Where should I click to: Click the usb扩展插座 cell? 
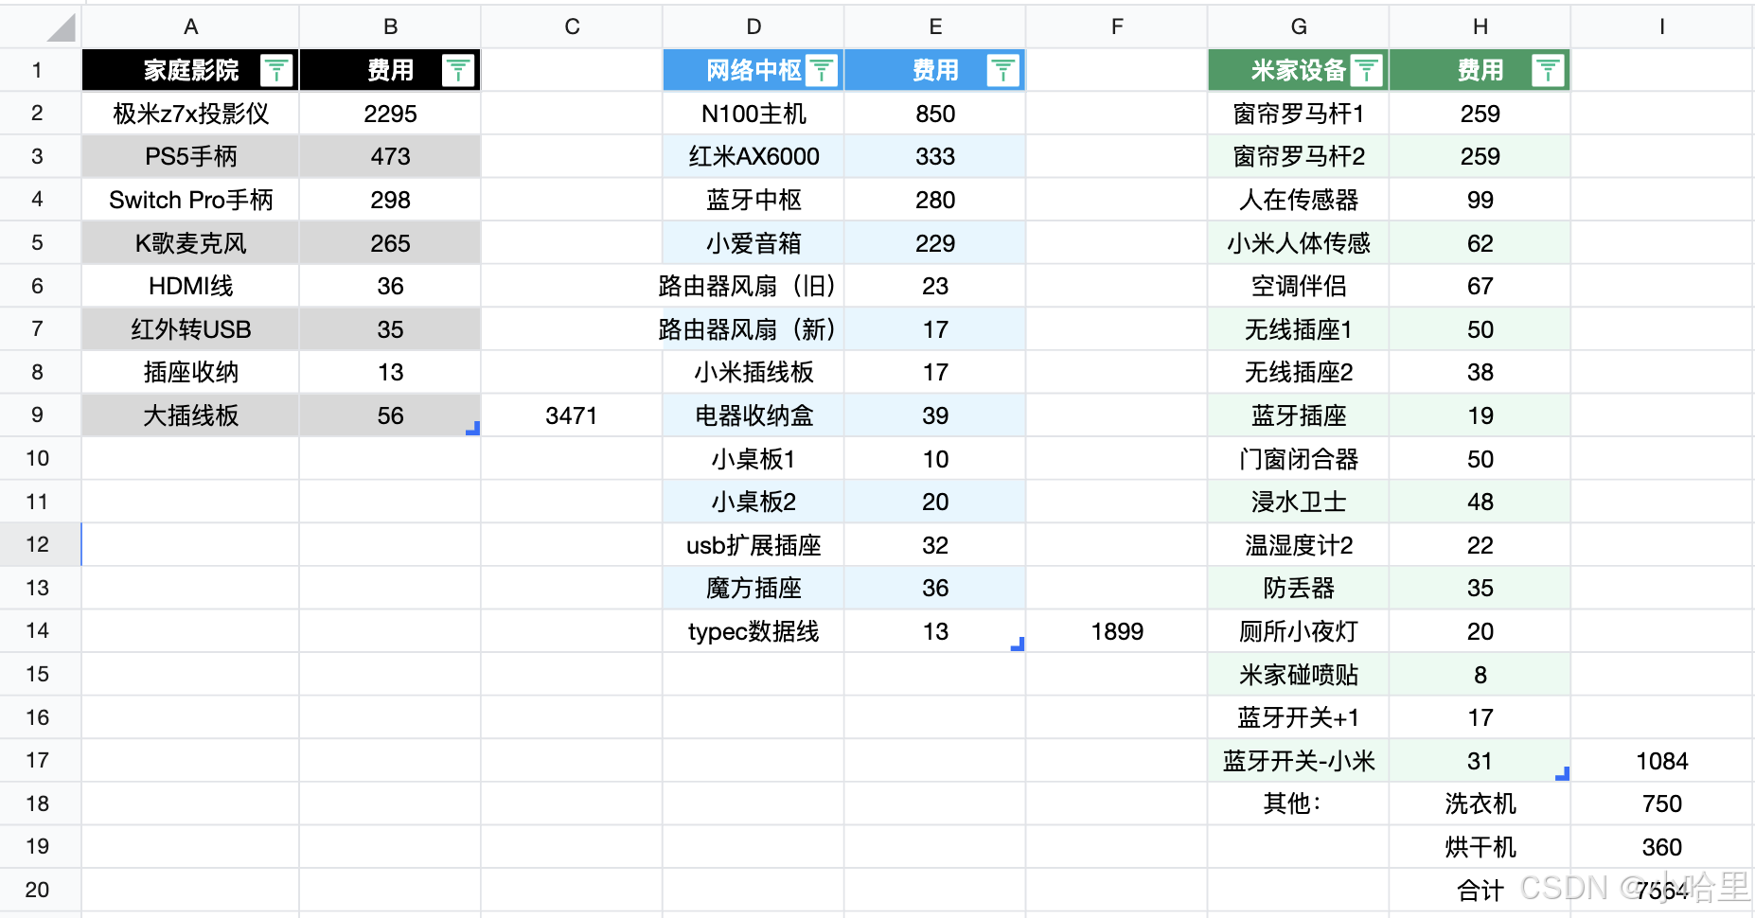tap(753, 545)
